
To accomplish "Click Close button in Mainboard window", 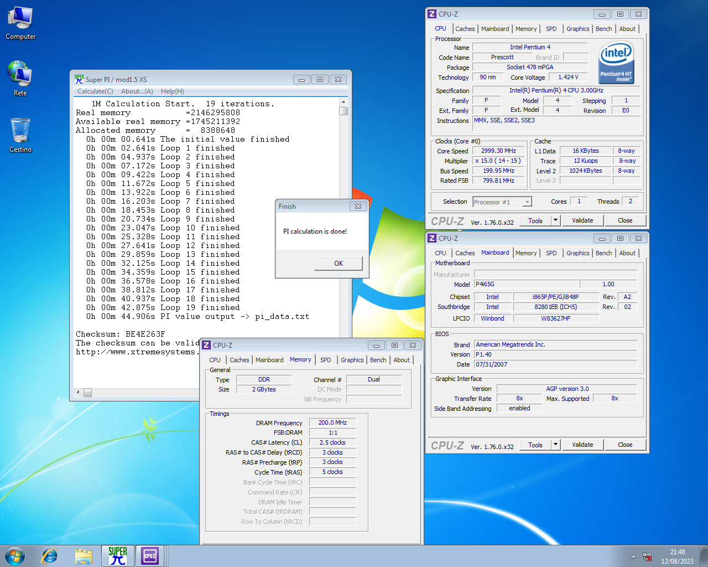I will pos(625,445).
